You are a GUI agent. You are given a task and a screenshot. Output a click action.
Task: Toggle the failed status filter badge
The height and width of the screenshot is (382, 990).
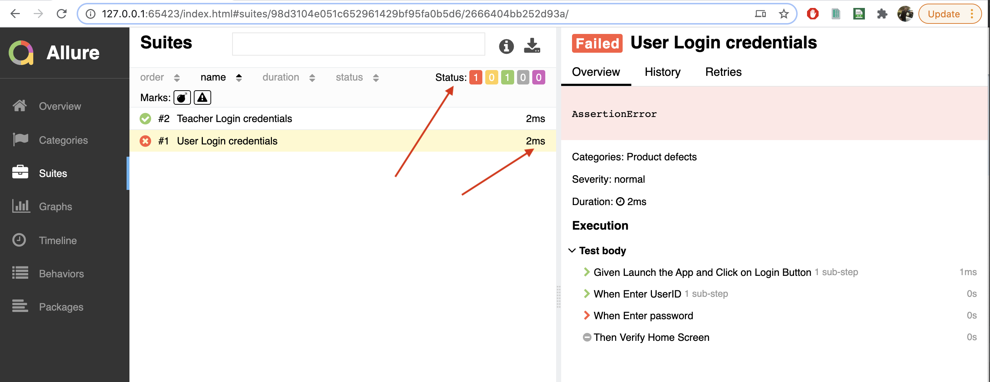[x=475, y=77]
